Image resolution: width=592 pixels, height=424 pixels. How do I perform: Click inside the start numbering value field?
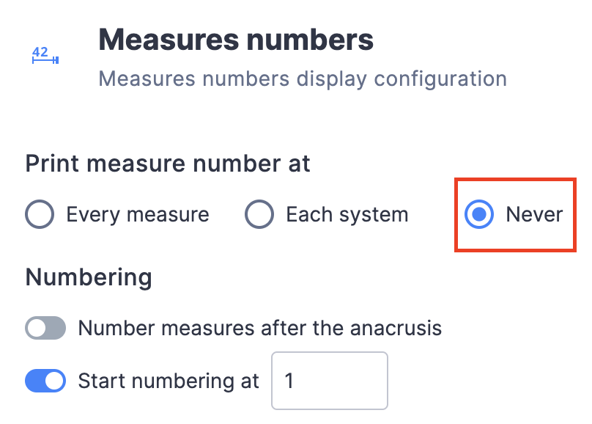pos(330,381)
